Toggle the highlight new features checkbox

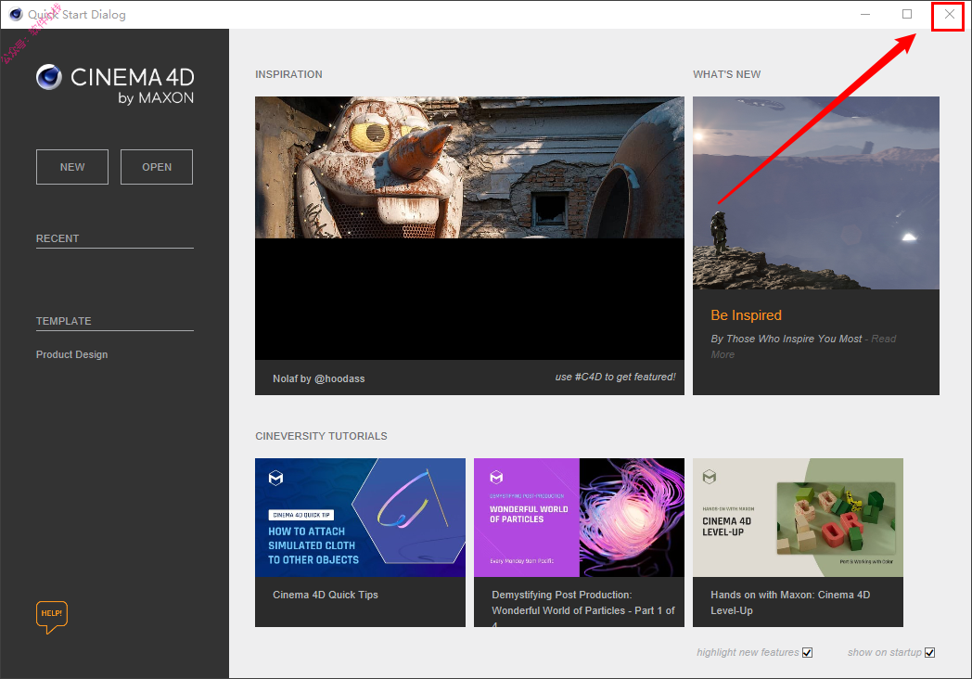point(807,652)
